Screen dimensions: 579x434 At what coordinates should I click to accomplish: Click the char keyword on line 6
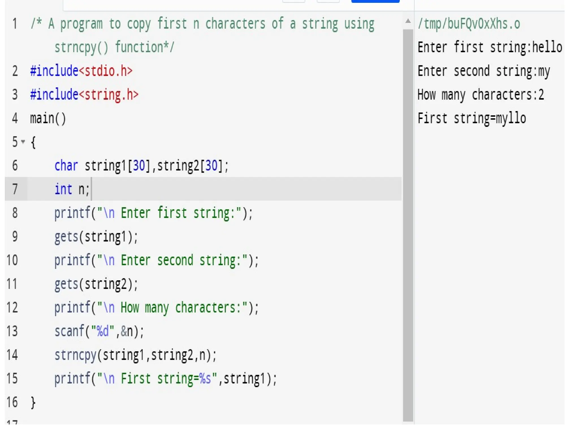pos(66,166)
